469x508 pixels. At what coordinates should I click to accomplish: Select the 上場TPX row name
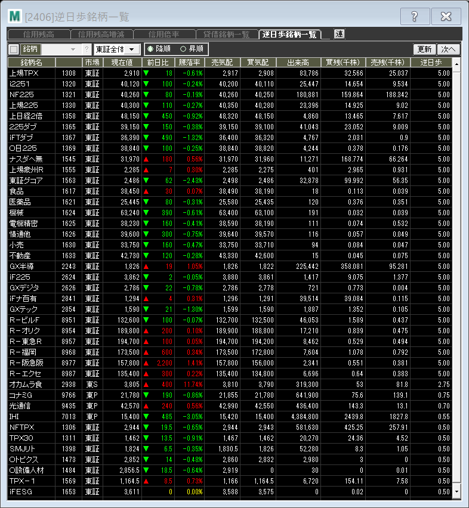[x=24, y=73]
